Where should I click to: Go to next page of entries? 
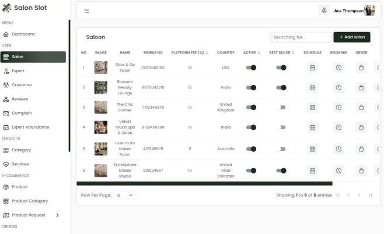point(359,195)
